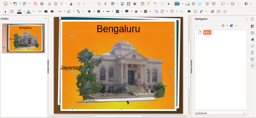Open the Save dropdown arrow
Screen dimensions: 256x118
coord(29,4)
